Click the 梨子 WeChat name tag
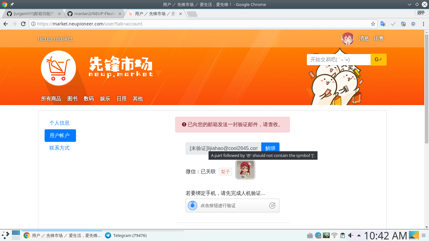The height and width of the screenshot is (241, 429). [x=225, y=172]
